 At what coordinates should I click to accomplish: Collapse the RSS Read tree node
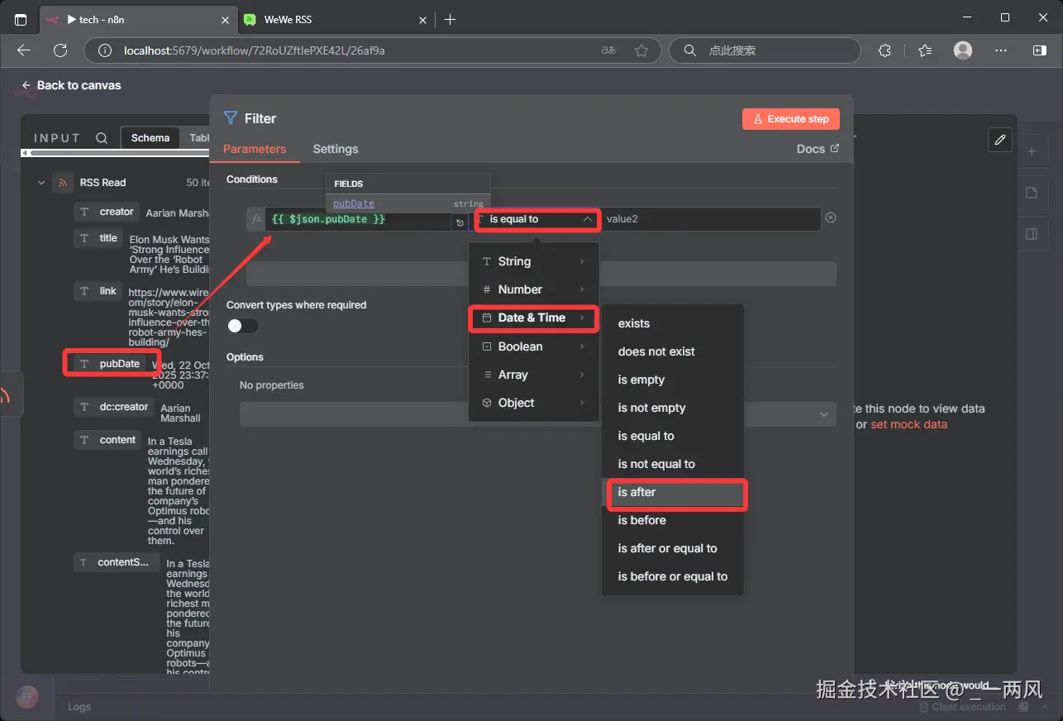(x=41, y=183)
